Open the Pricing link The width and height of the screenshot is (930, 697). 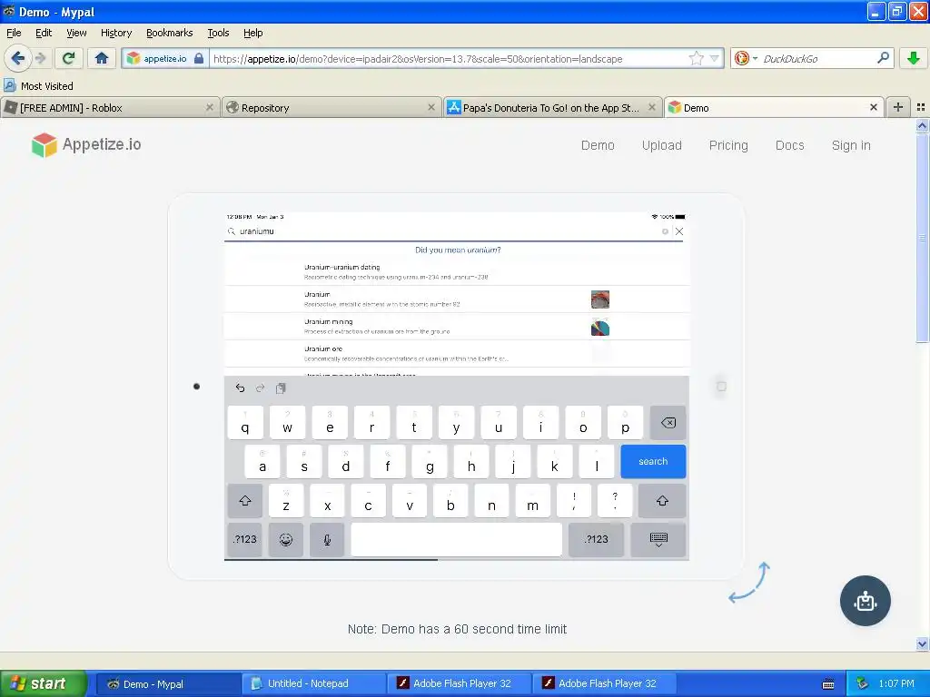click(x=728, y=145)
